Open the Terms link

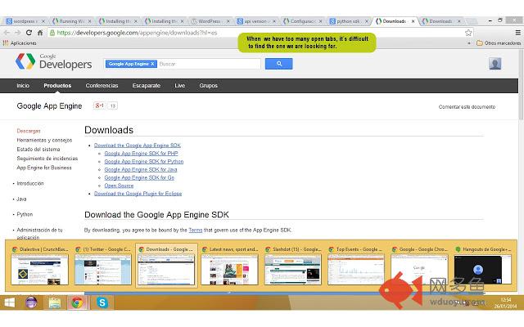click(196, 231)
